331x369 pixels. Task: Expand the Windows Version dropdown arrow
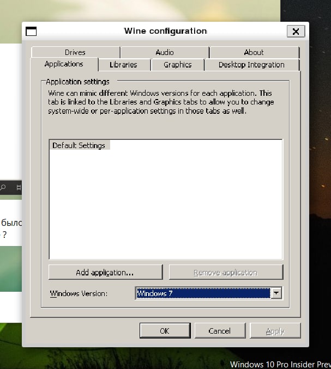(276, 293)
